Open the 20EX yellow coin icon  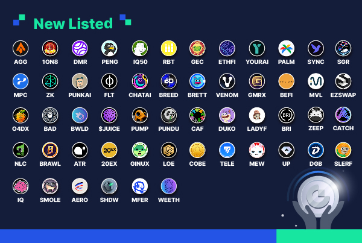[109, 150]
